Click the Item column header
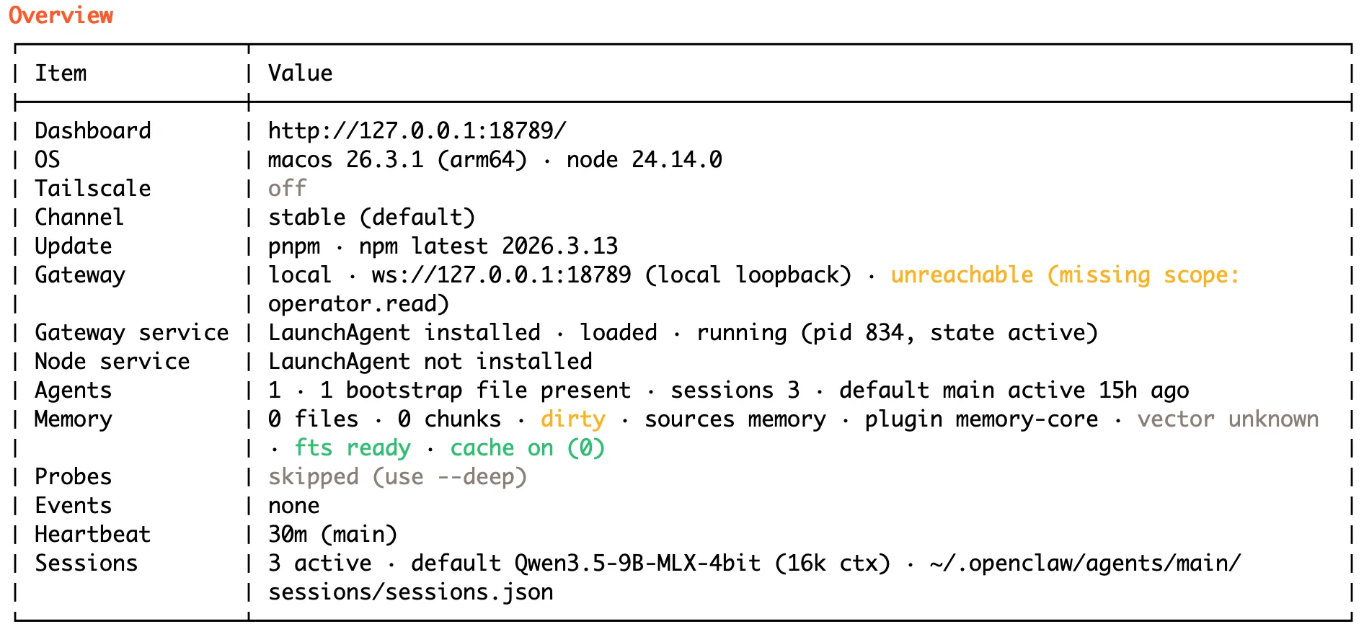1364x637 pixels. pos(61,73)
